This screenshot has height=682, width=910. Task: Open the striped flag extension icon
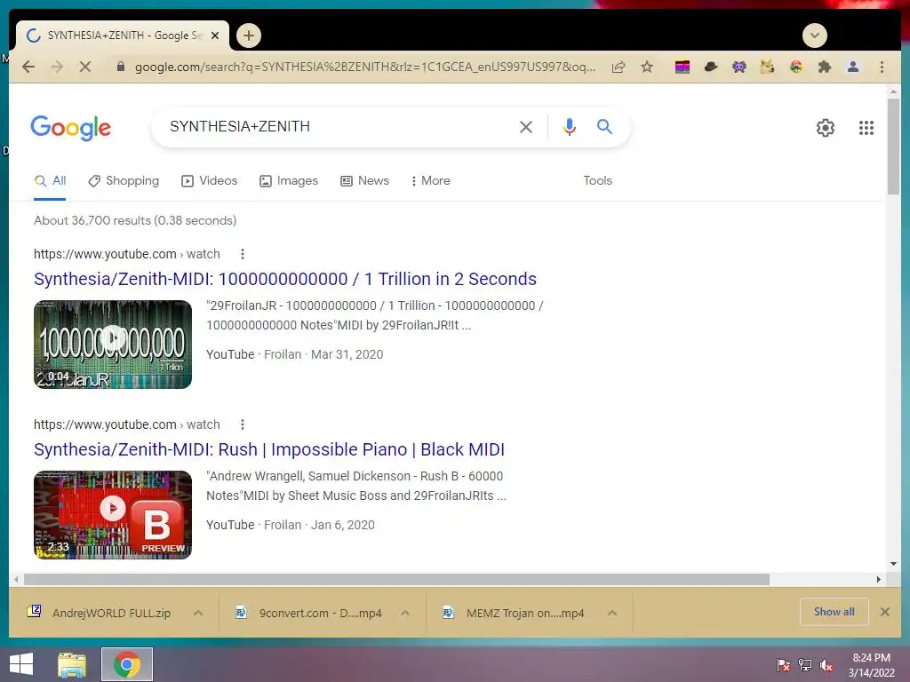682,67
